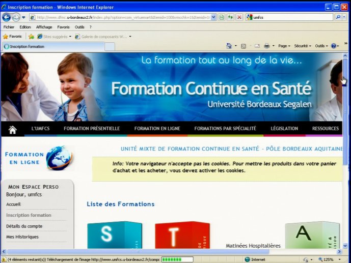Click the green A formation cube
Screen dimensions: 351x263
click(312, 235)
